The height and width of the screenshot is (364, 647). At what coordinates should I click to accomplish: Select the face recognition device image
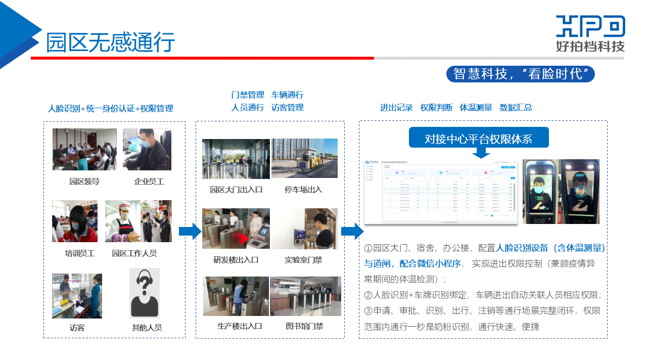coord(561,192)
